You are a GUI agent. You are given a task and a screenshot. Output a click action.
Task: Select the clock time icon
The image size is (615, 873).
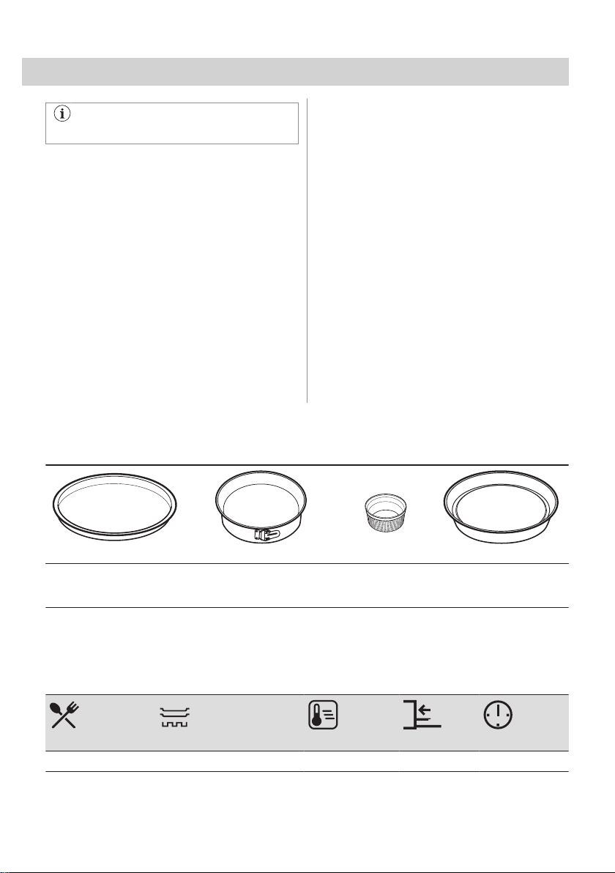point(498,715)
